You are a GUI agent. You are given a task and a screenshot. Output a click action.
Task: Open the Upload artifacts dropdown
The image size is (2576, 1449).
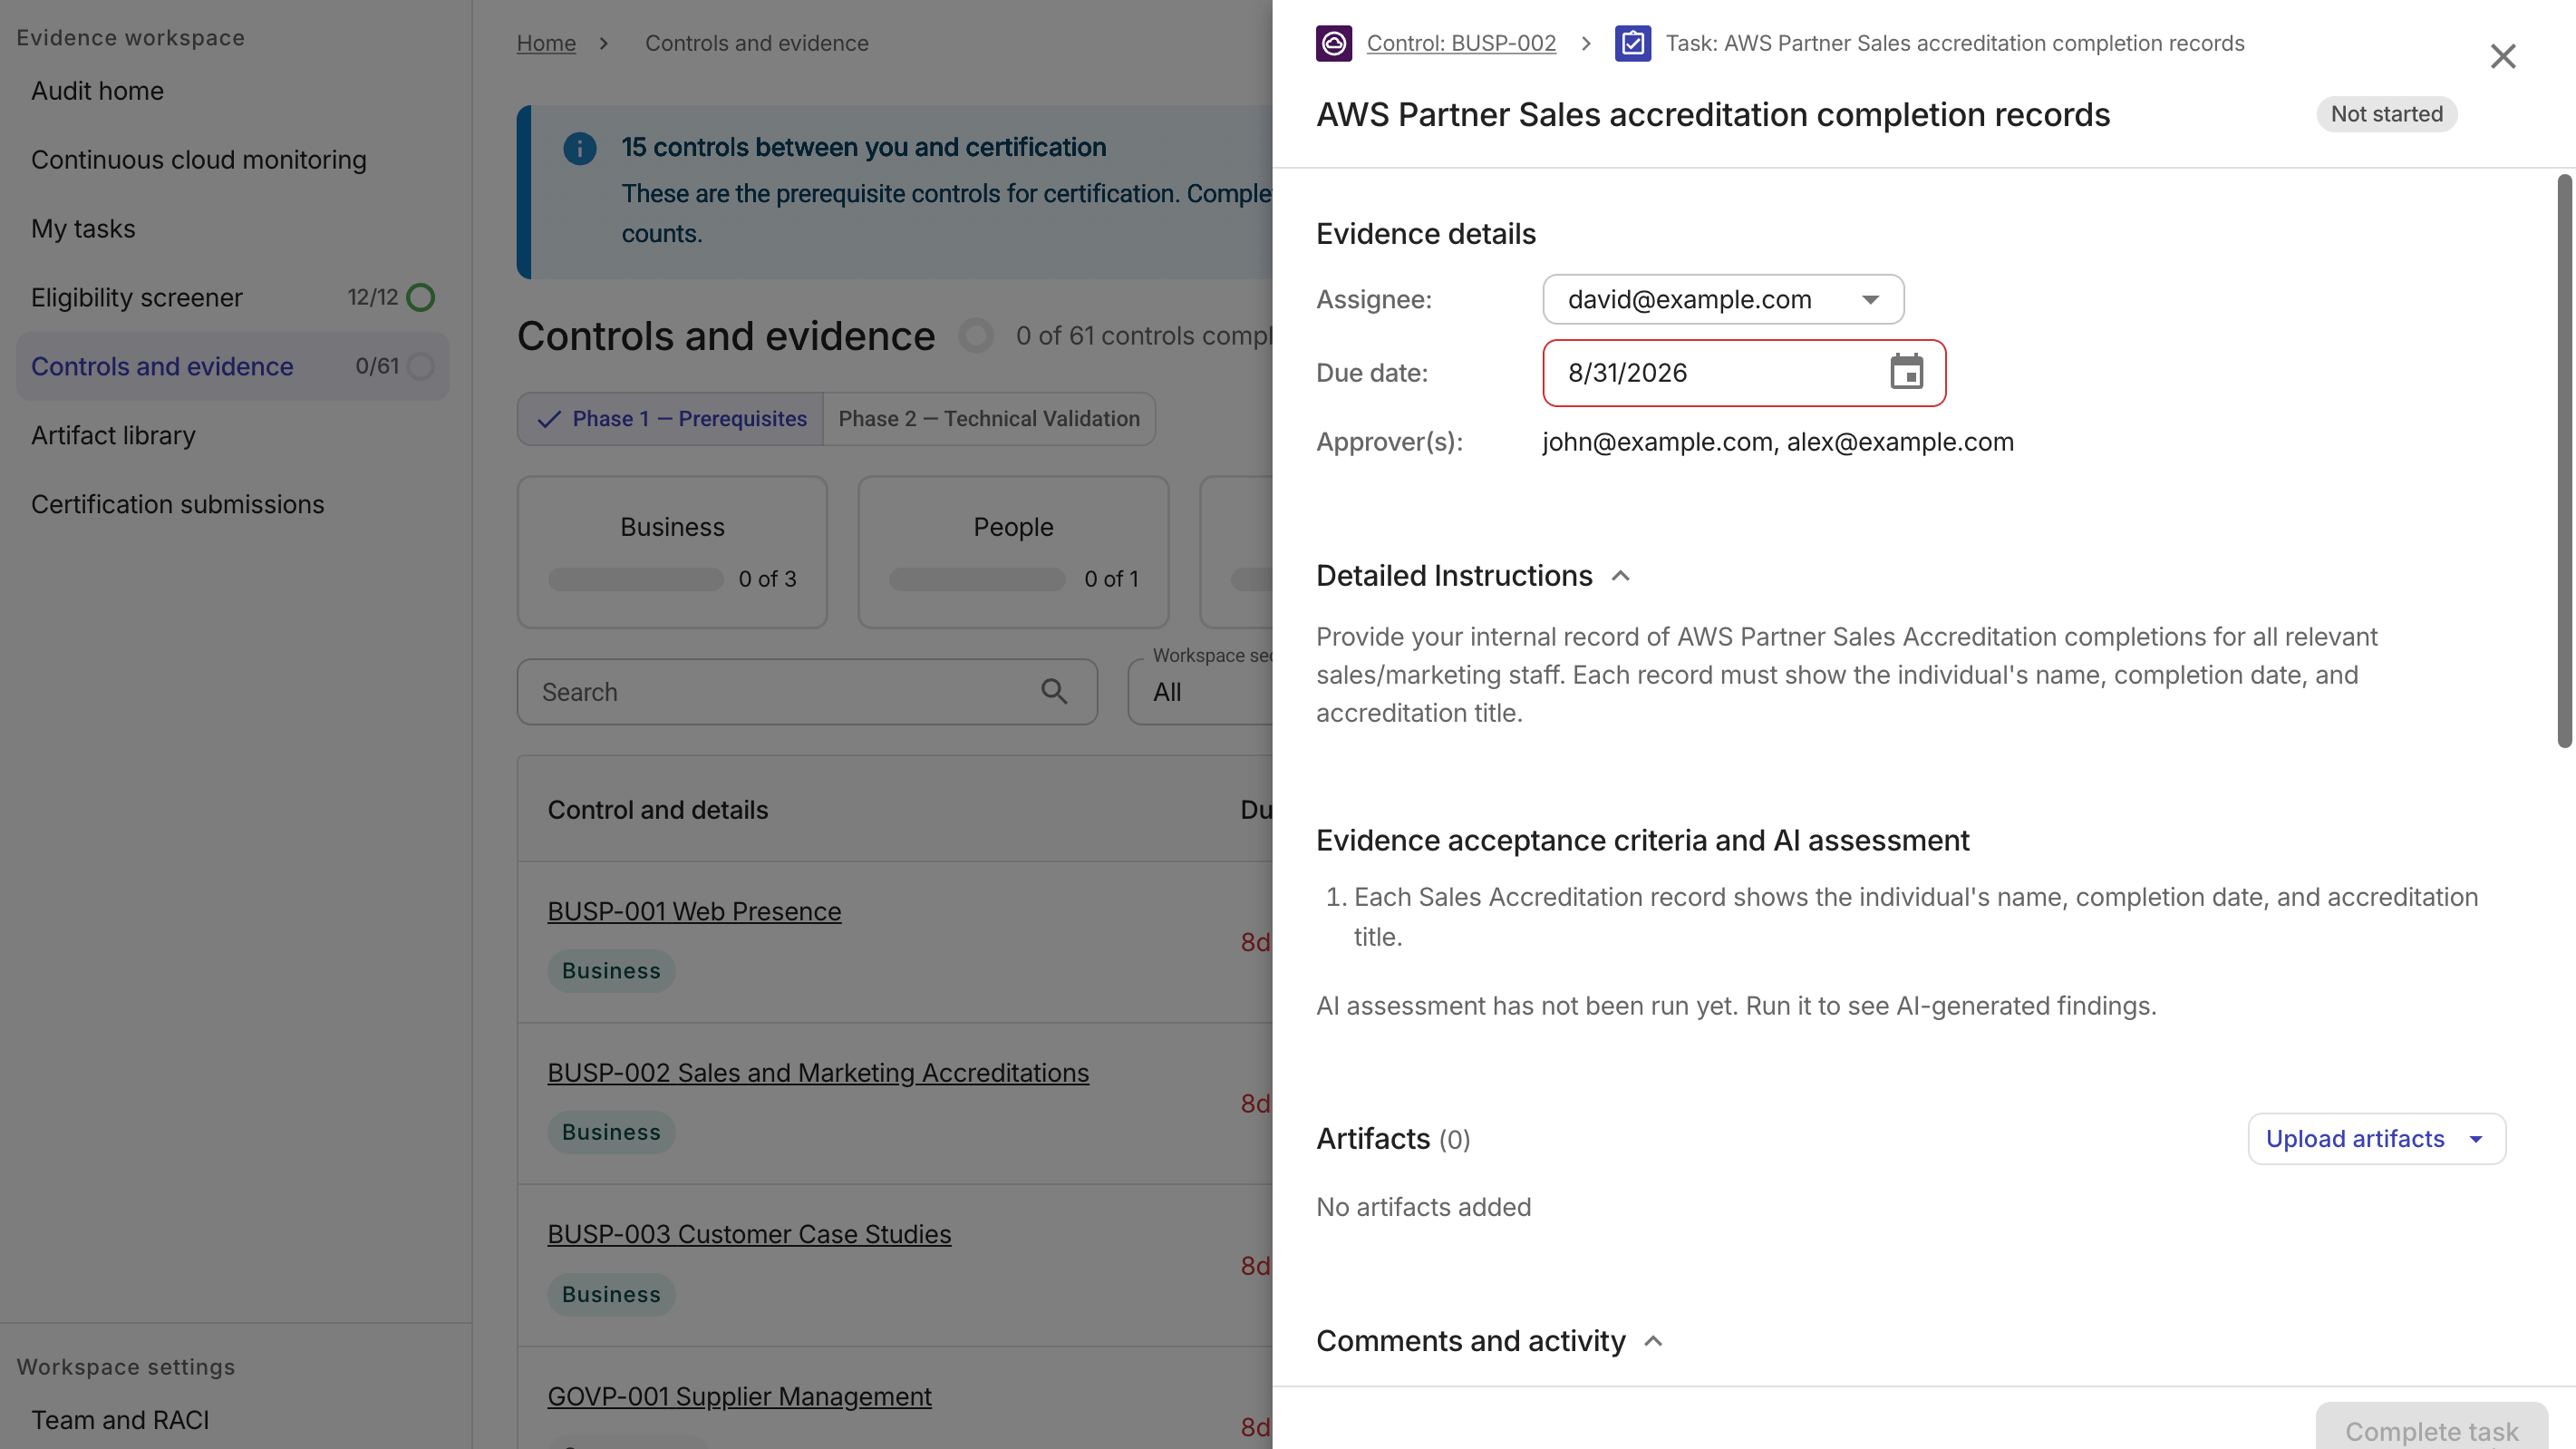tap(2376, 1139)
